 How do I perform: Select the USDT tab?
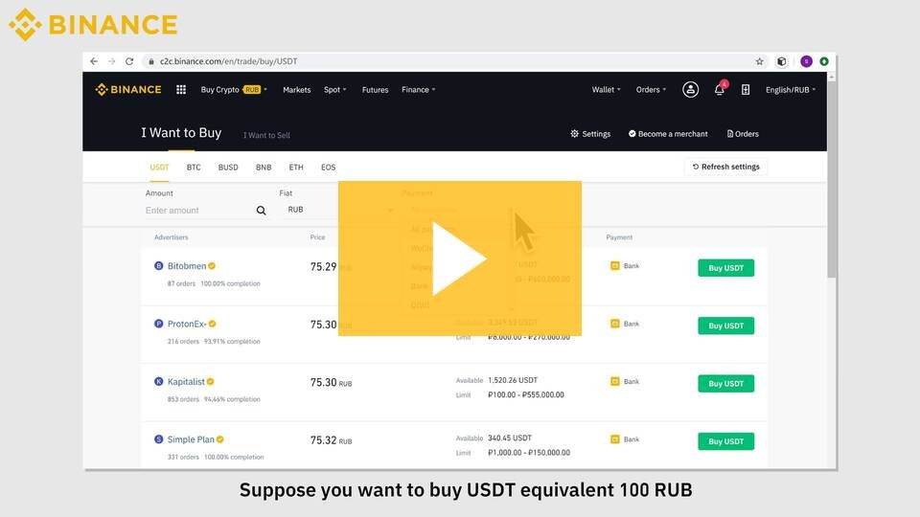click(159, 168)
